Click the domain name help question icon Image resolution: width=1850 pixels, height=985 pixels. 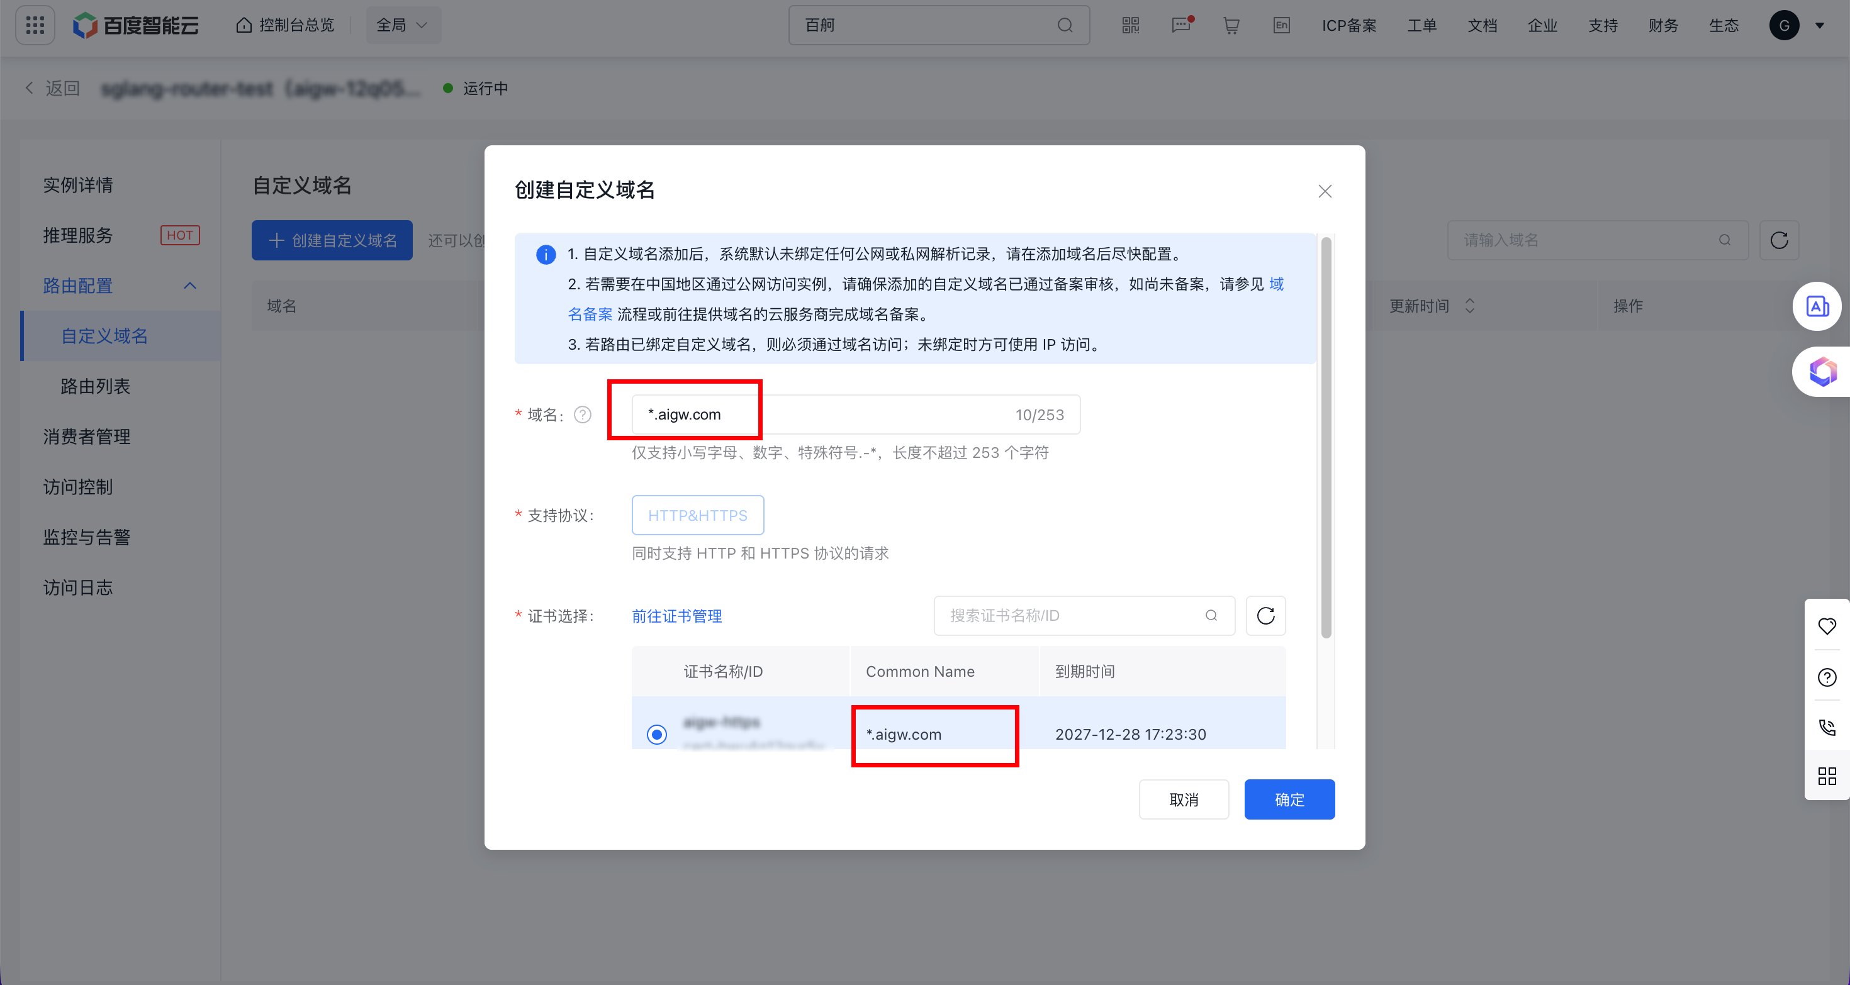[x=583, y=415]
